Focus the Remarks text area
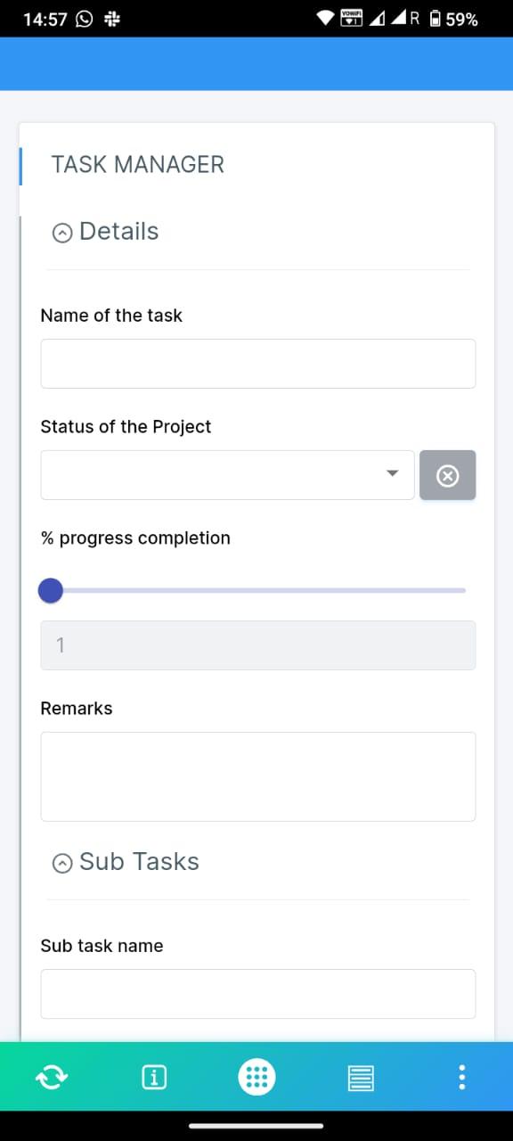 coord(258,776)
